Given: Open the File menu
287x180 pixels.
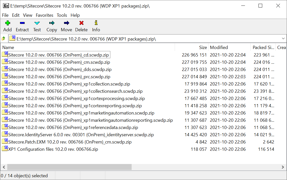Looking at the screenshot, I should (x=5, y=15).
